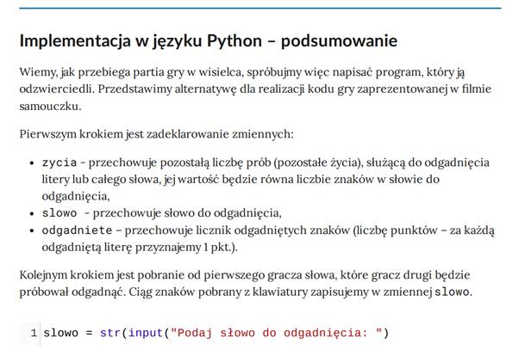Click the 'input' function in the code
Screen dimensions: 525x356
(x=146, y=333)
